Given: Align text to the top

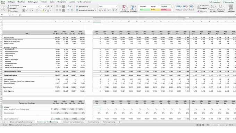Looking at the screenshot, I should (57, 7).
